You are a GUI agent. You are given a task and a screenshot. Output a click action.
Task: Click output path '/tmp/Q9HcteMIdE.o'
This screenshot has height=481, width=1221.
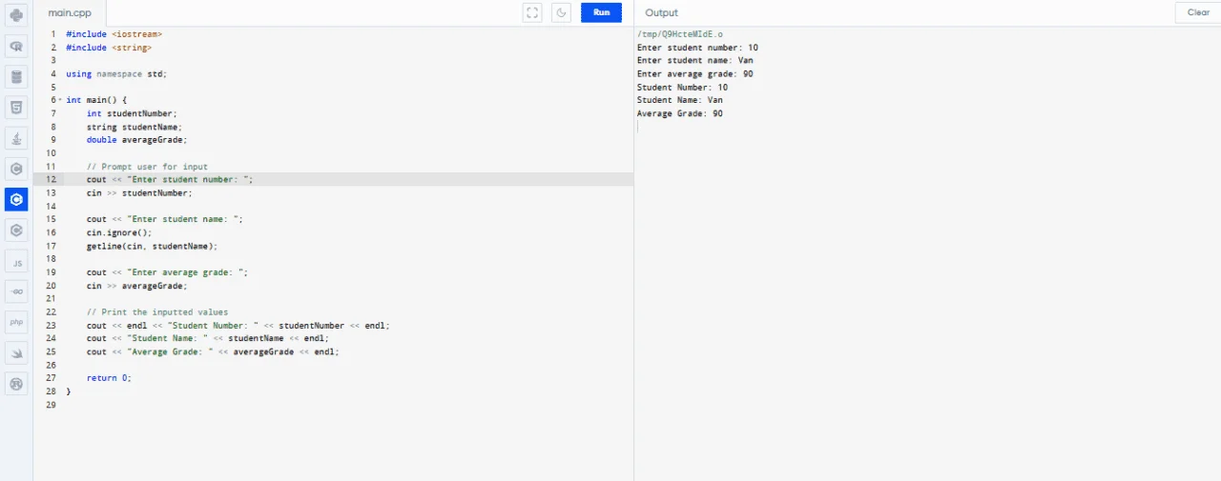coord(680,34)
